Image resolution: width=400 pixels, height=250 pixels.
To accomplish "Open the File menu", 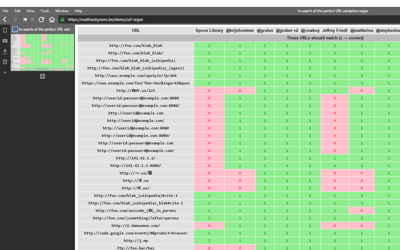I will (x=6, y=11).
